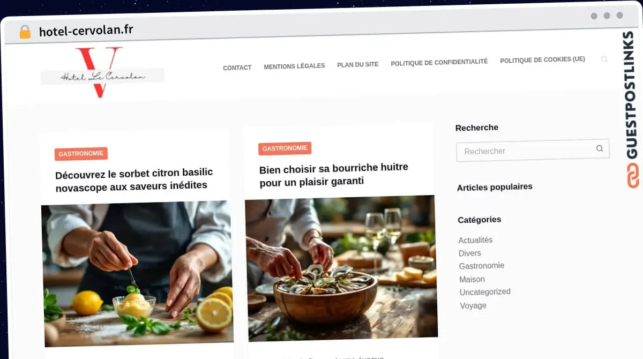Open the Mentions Légales menu item
The height and width of the screenshot is (359, 643).
click(x=294, y=66)
